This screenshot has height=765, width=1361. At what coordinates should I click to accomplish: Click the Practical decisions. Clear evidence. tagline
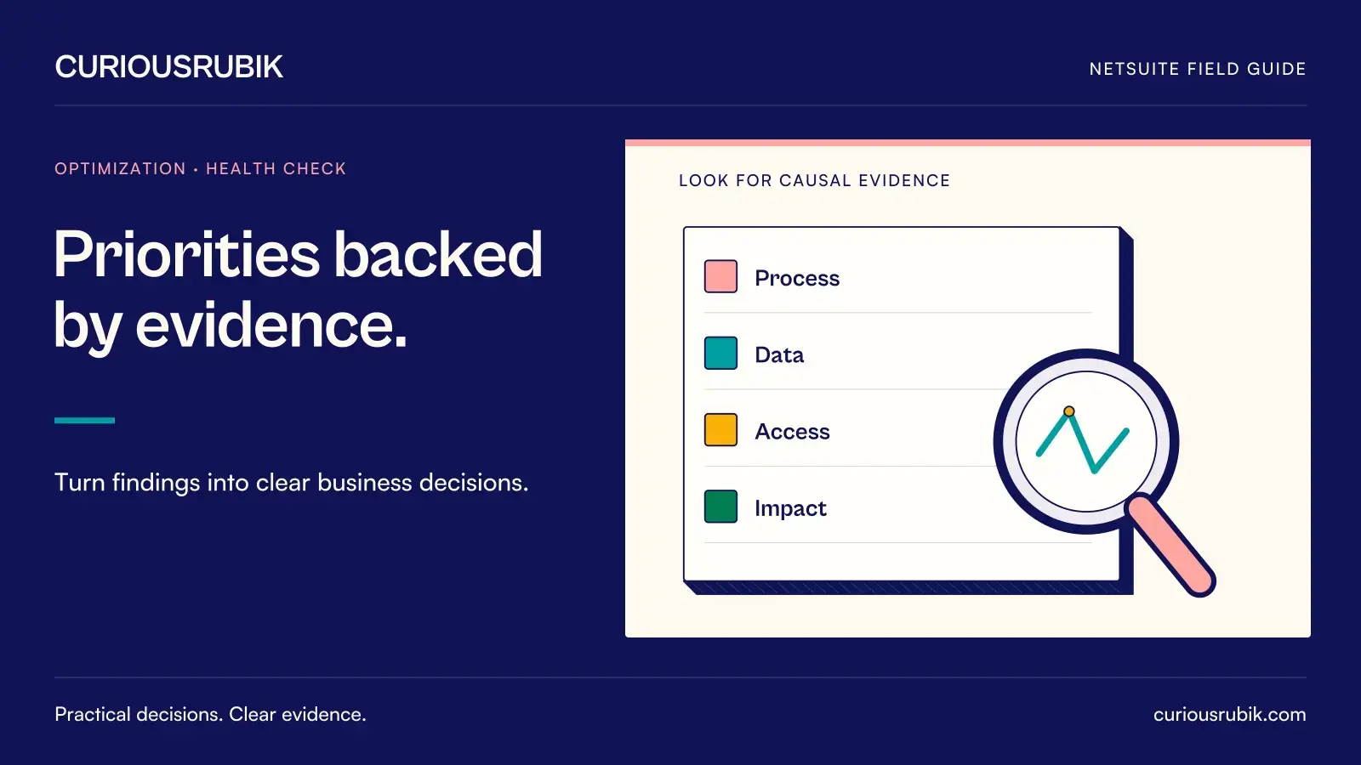point(210,714)
